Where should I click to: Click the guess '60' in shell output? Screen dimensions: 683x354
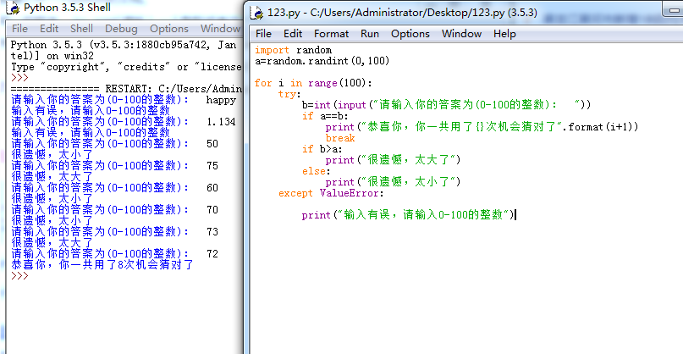tap(212, 188)
